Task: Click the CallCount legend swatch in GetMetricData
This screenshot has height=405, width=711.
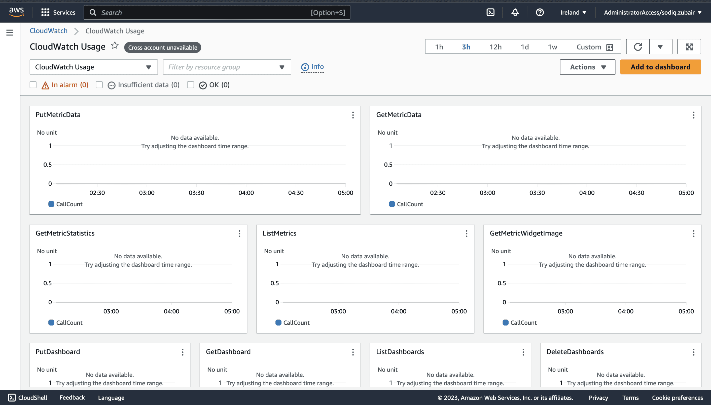Action: (x=392, y=204)
